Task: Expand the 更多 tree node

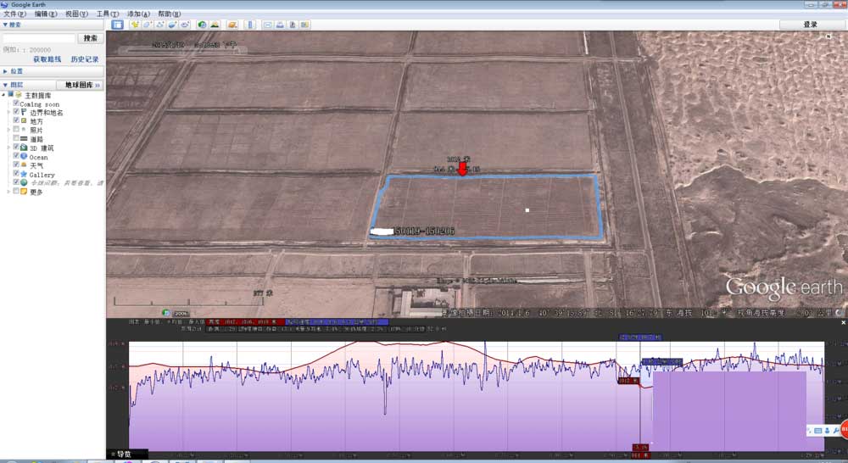Action: 8,192
